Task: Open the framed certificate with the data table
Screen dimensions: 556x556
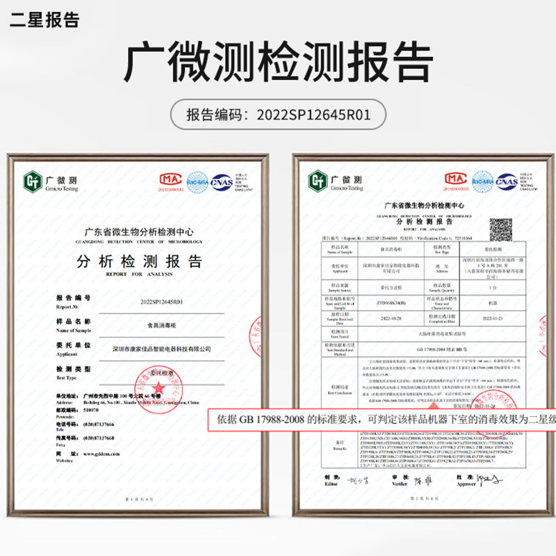Action: pos(424,335)
